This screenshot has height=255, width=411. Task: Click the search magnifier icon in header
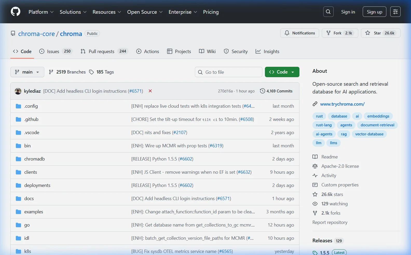click(x=328, y=12)
